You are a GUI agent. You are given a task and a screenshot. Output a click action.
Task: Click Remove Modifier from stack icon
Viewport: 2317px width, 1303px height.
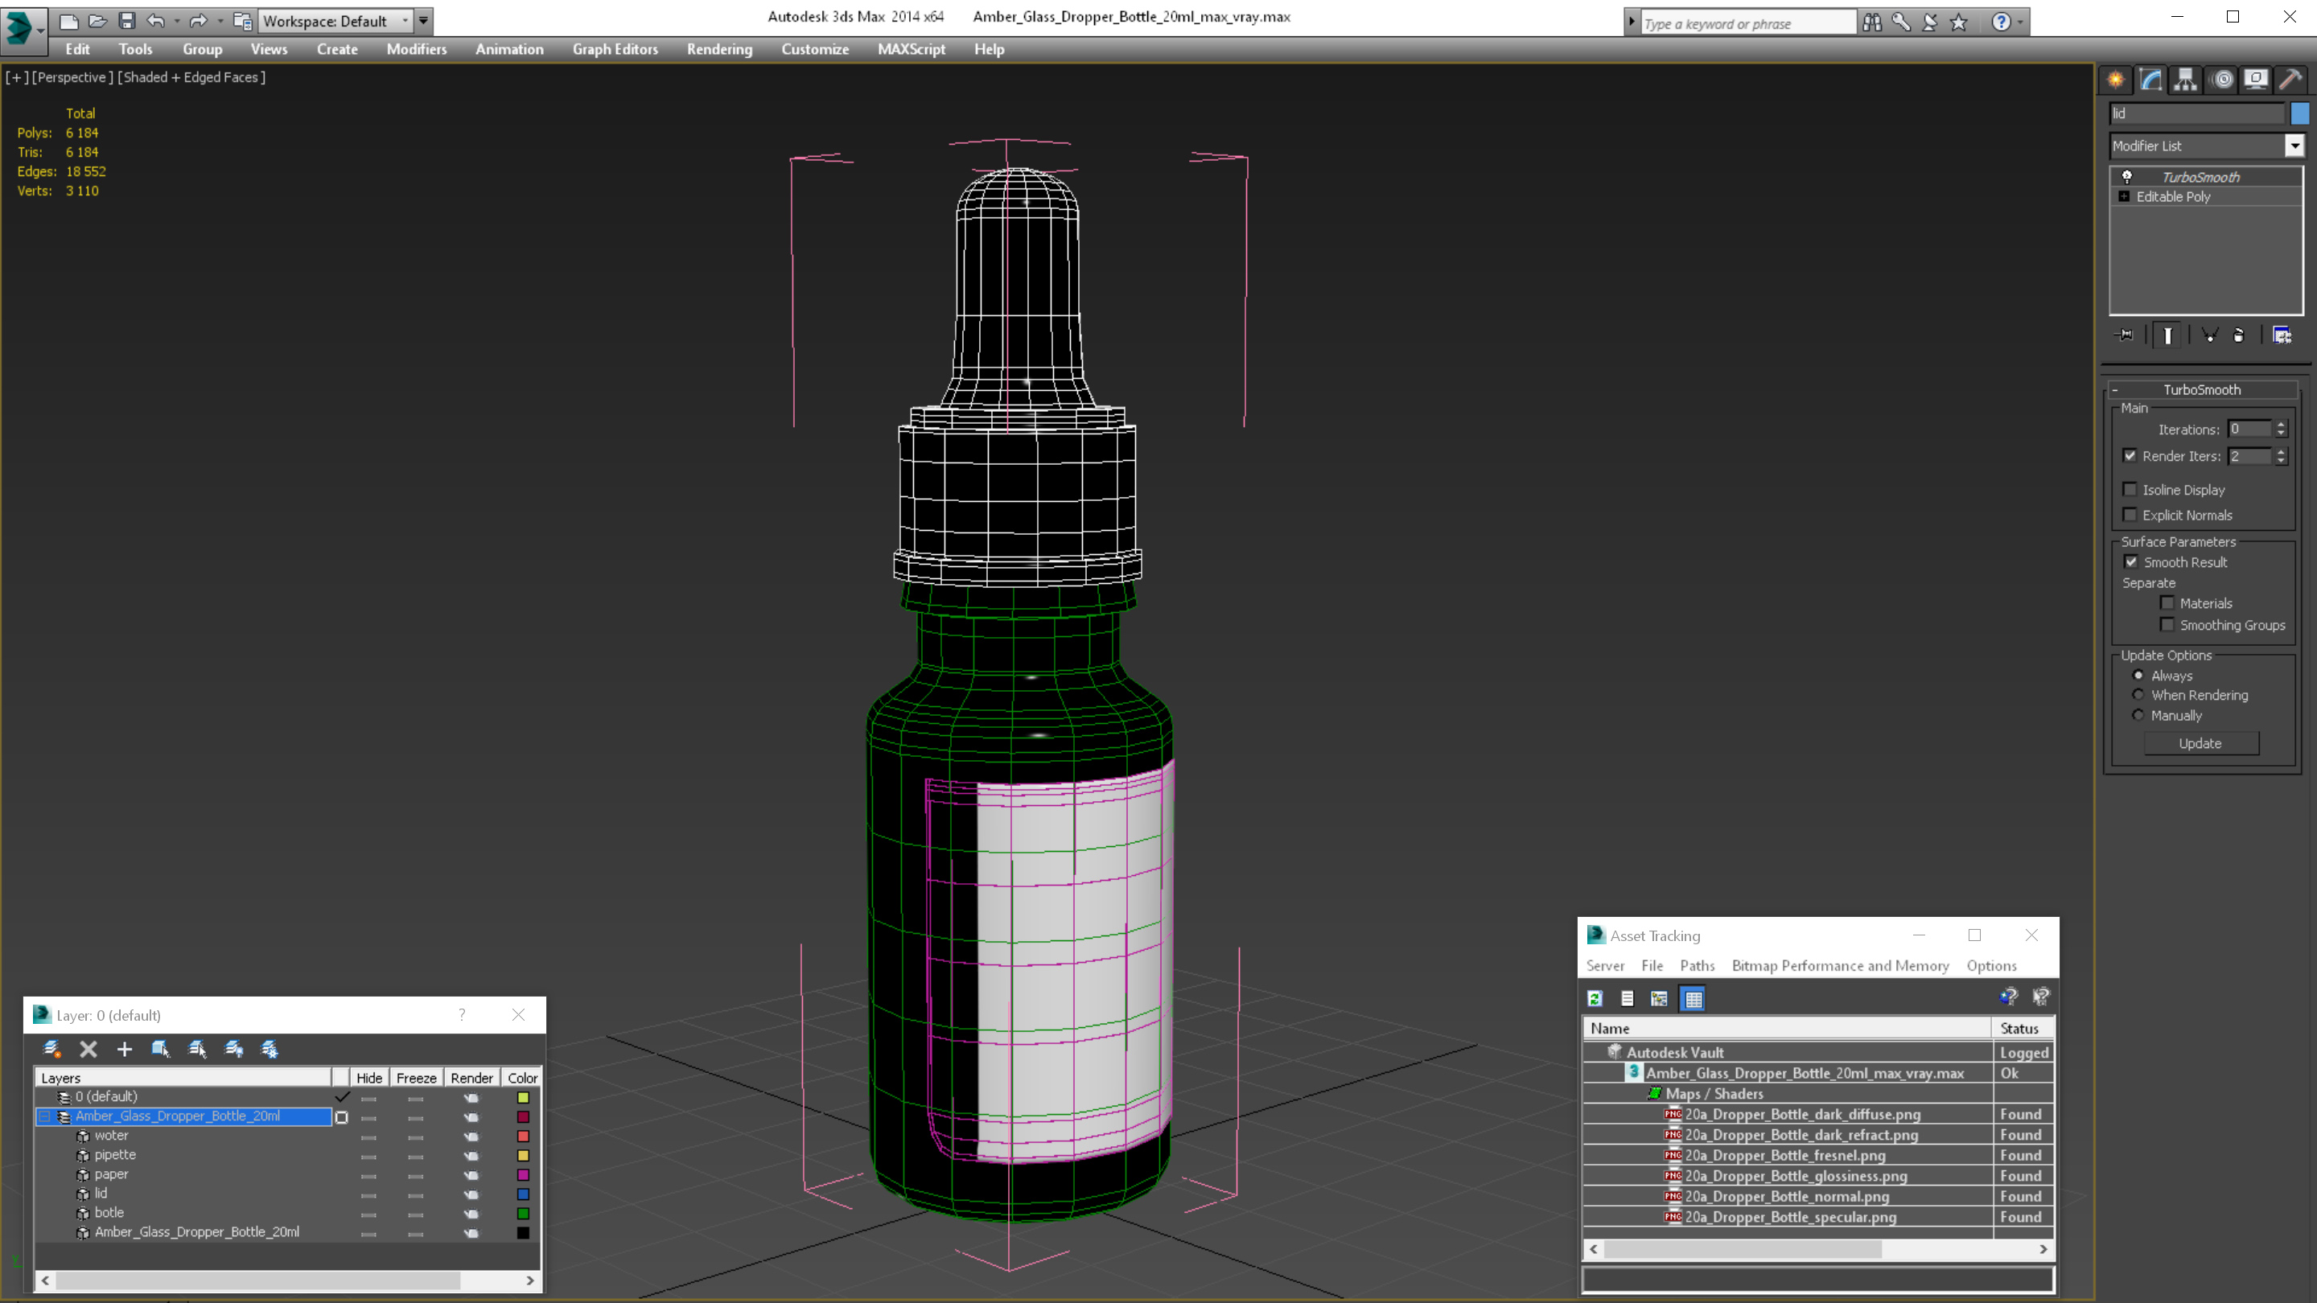point(2240,335)
